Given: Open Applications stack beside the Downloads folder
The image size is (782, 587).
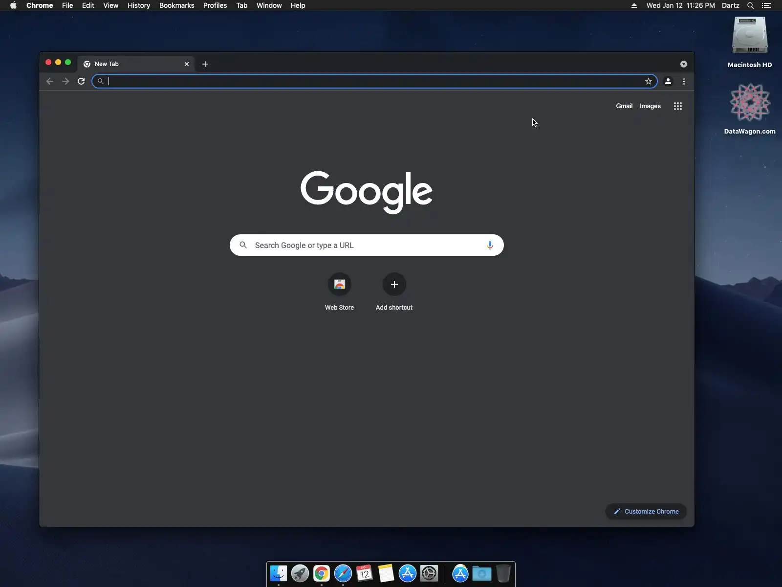Looking at the screenshot, I should (460, 573).
